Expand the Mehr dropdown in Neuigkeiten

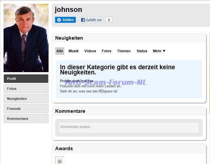[159, 51]
